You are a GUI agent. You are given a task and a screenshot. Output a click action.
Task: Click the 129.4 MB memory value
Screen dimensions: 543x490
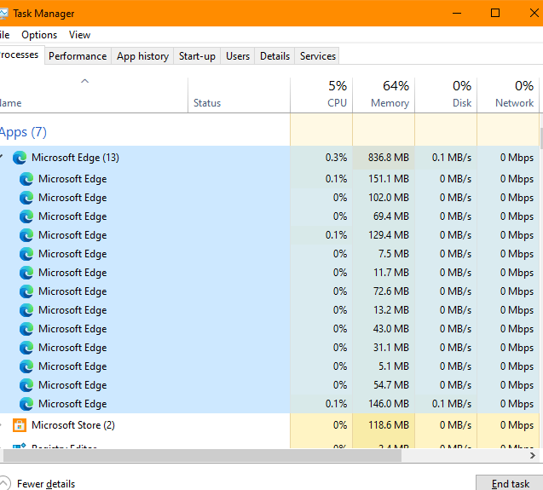tap(389, 235)
